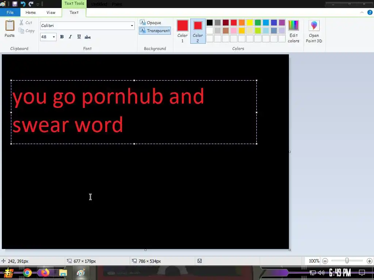Click the zoom out minus button
374x280 pixels.
coord(325,261)
